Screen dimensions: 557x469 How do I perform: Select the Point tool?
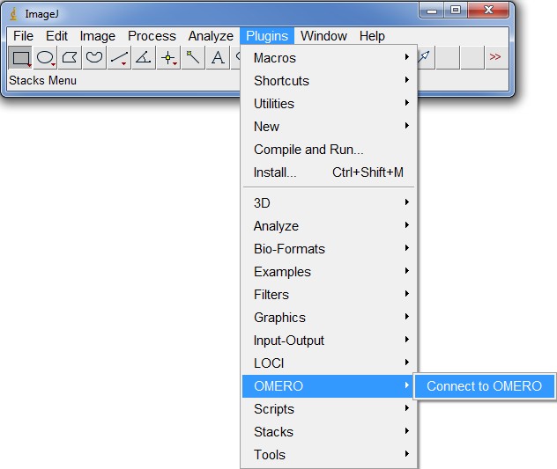click(168, 58)
